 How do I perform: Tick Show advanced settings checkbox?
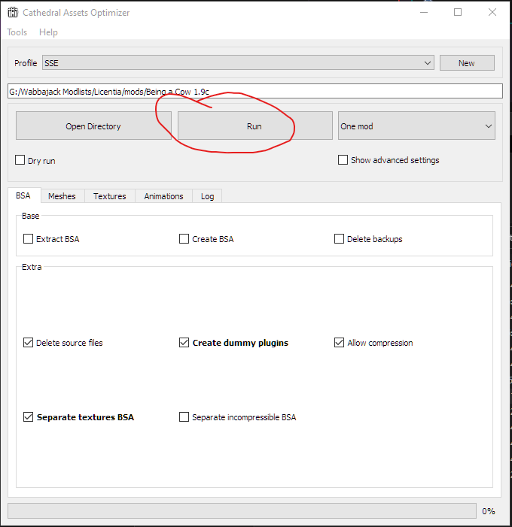(343, 159)
